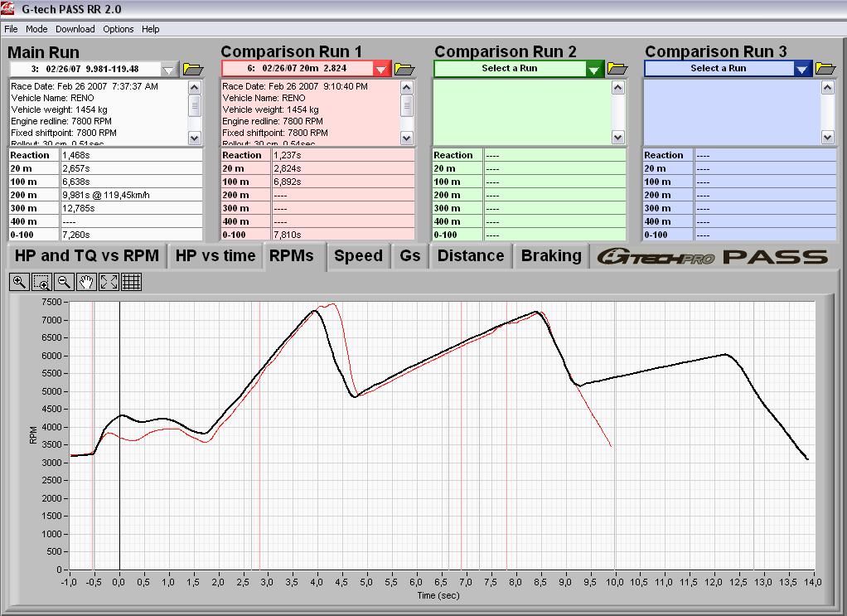This screenshot has width=847, height=616.
Task: Toggle the graph grid lines icon
Action: tap(131, 283)
